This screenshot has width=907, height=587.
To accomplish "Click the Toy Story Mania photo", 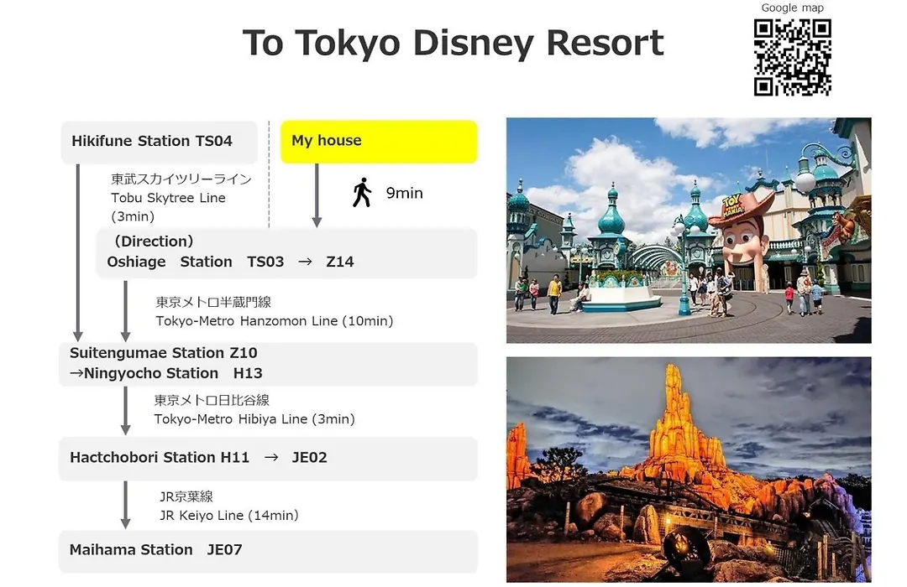I will point(689,231).
